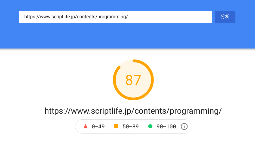The height and width of the screenshot is (145, 255).
Task: Click the orange square legend icon
Action: 116,126
